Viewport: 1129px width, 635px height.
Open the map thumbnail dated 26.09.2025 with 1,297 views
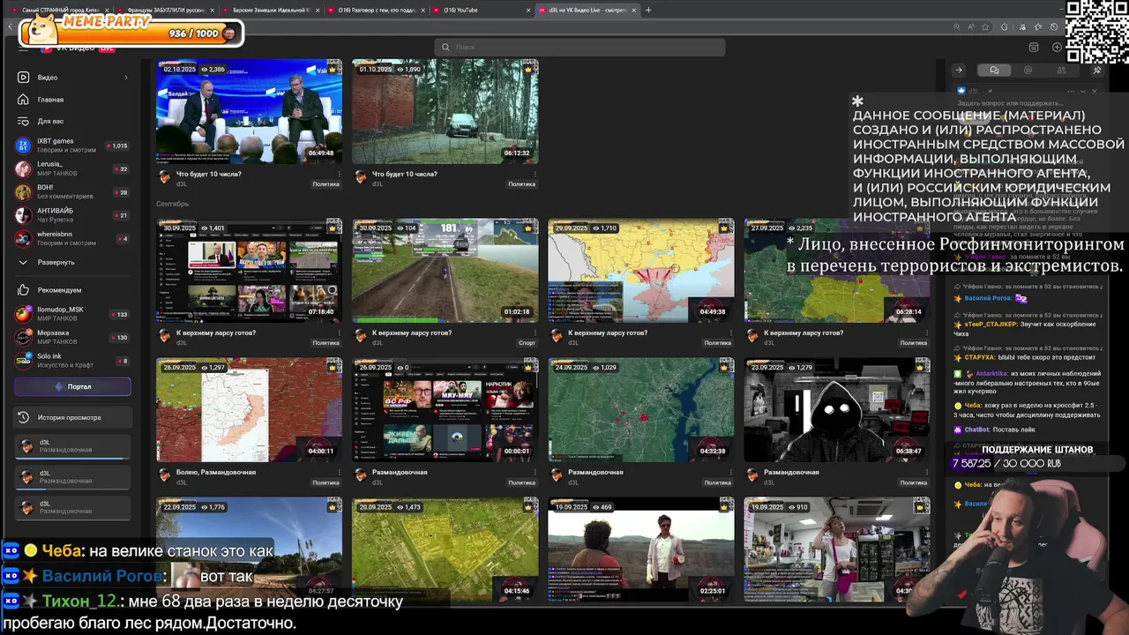click(249, 409)
